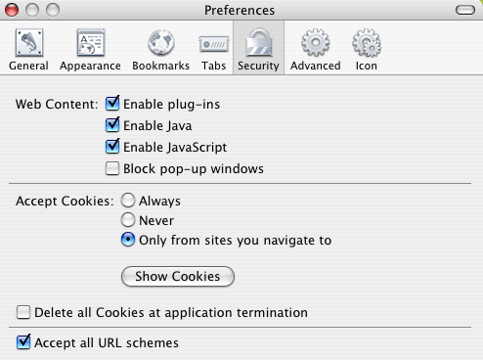Select Only from sites you navigate to

(x=128, y=240)
